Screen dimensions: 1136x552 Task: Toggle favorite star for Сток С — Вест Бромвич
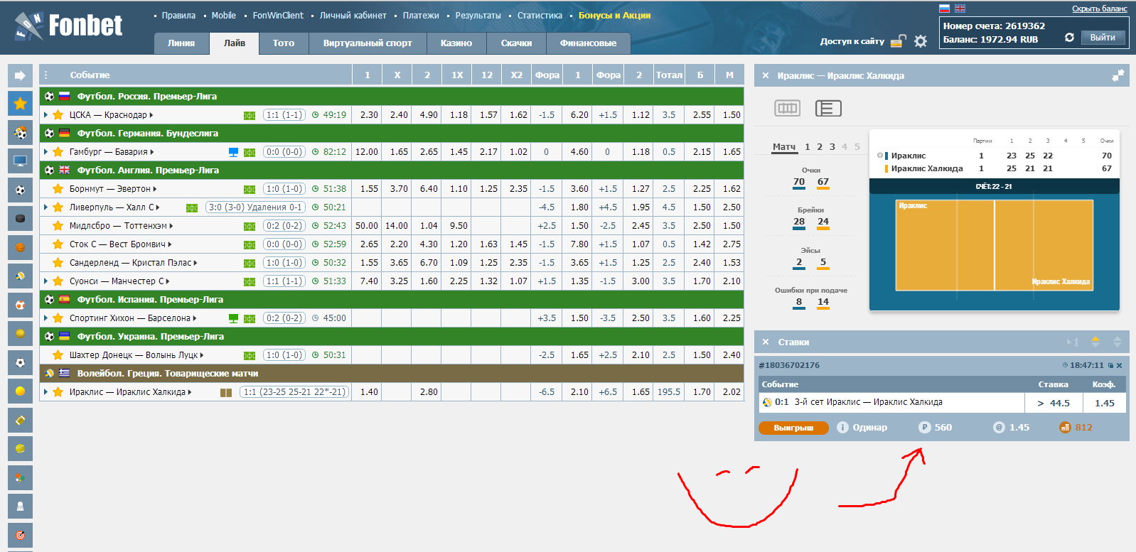click(58, 244)
